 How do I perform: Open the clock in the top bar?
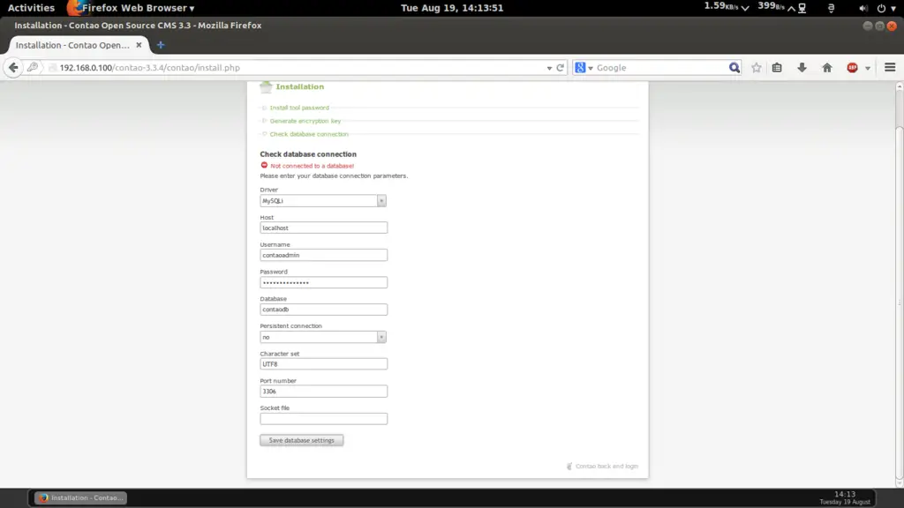[452, 8]
